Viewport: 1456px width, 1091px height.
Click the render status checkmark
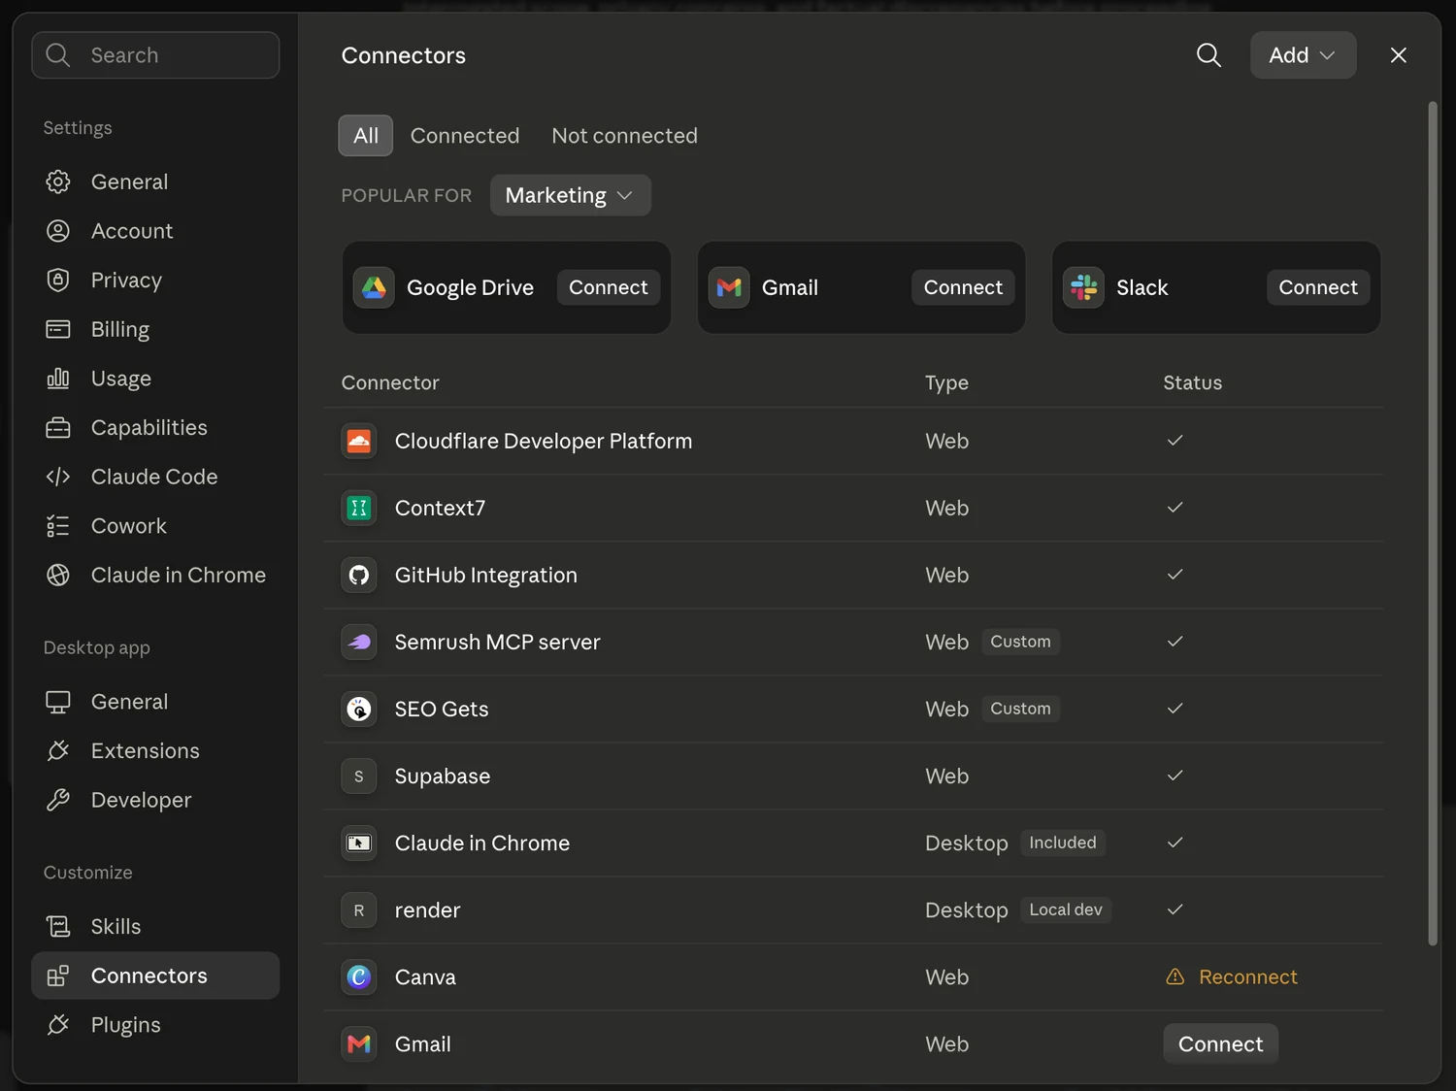point(1175,909)
